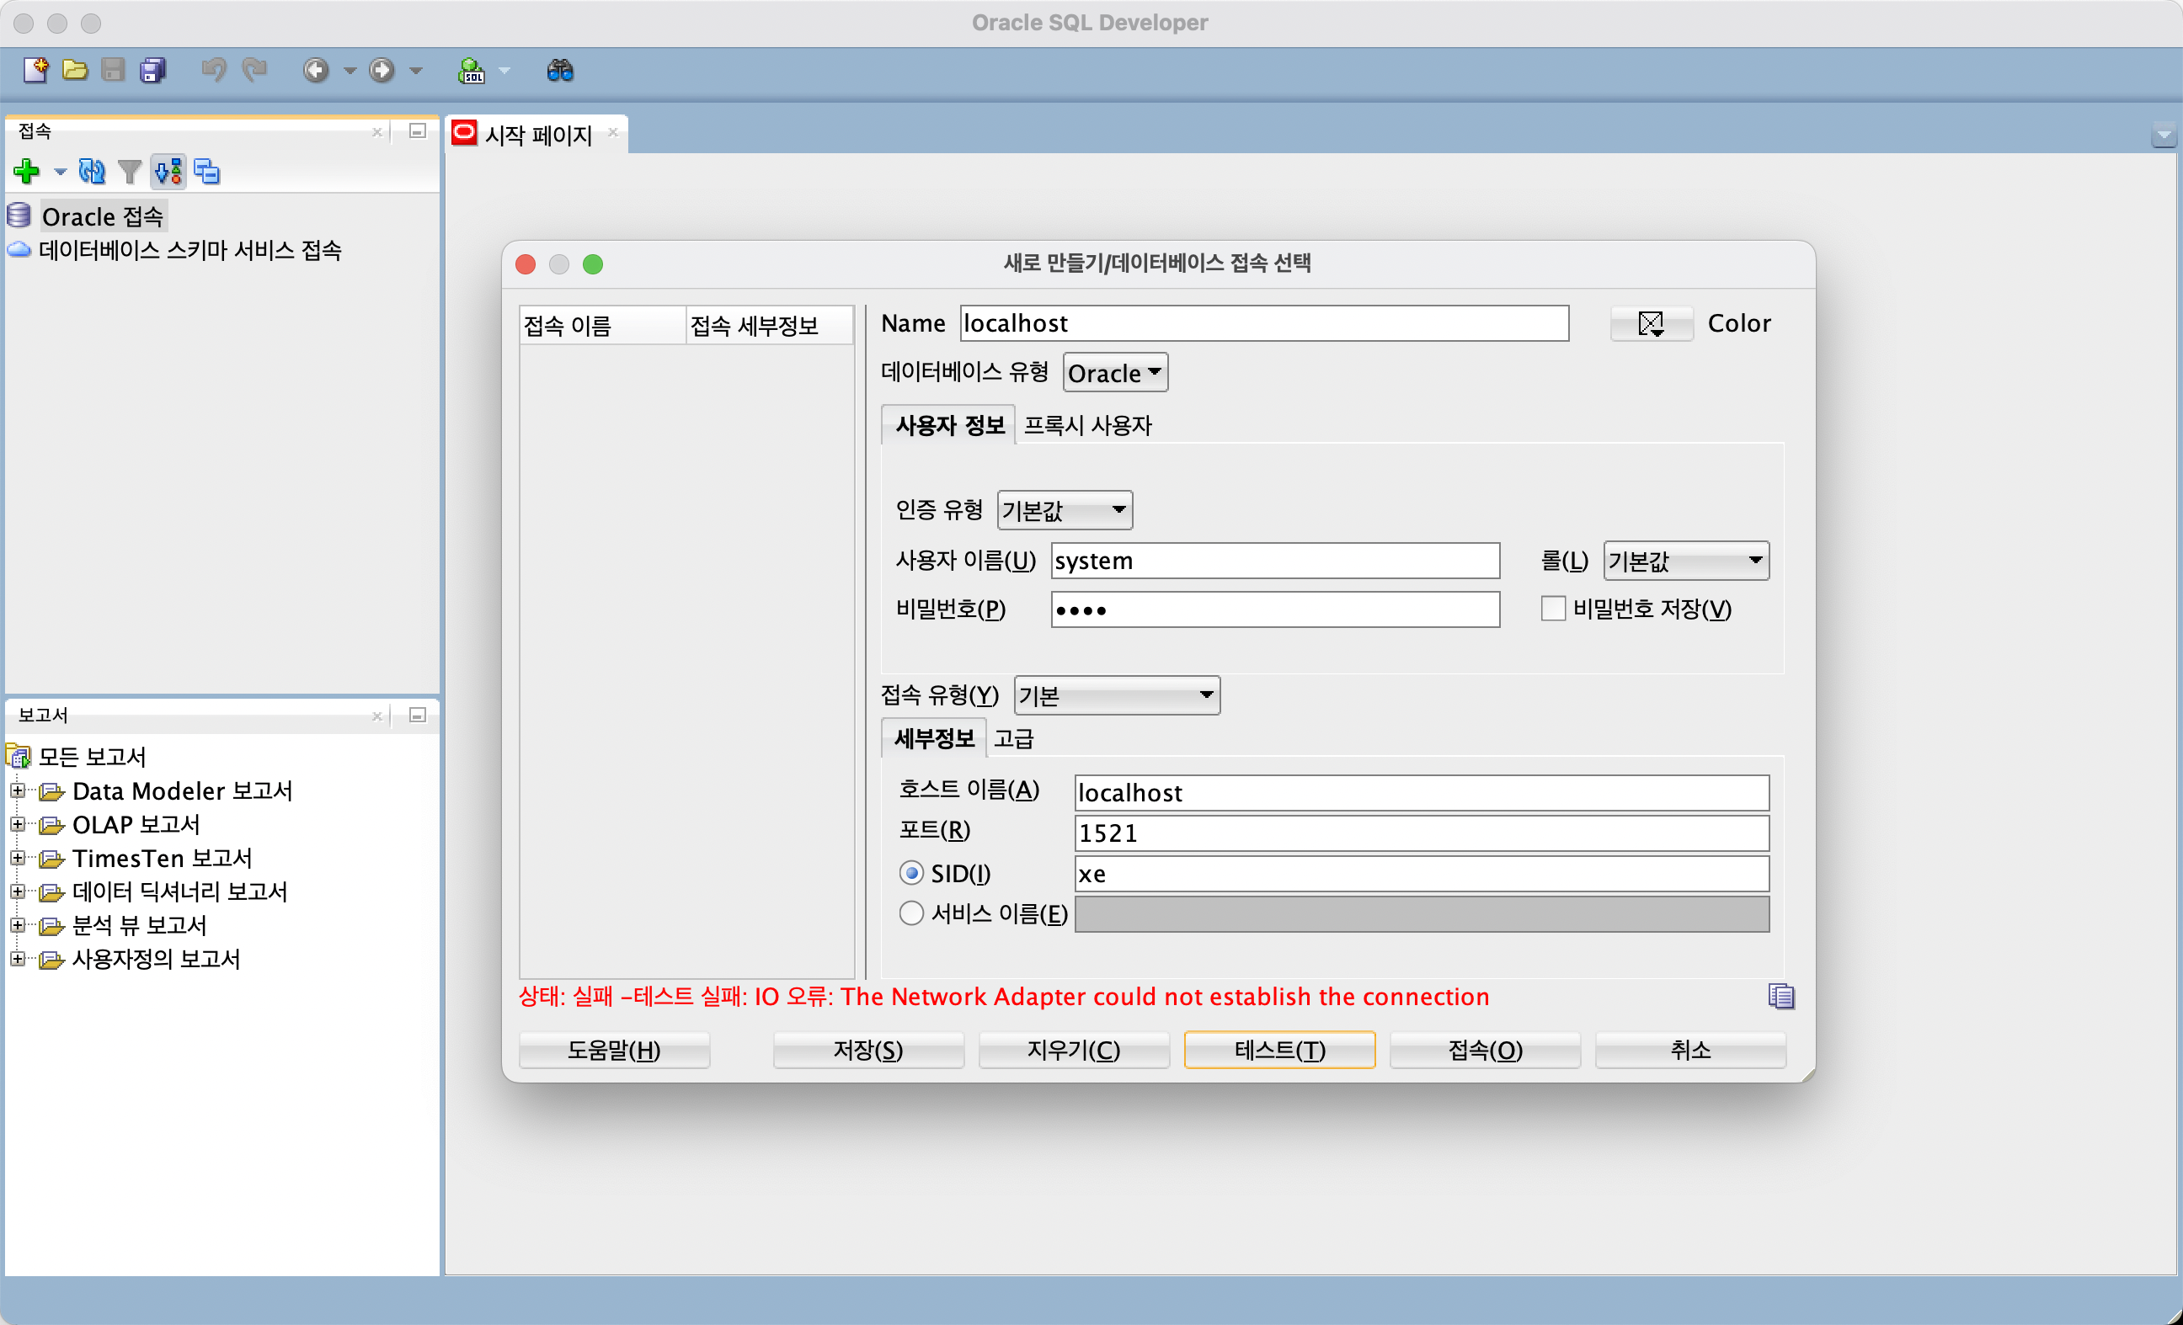Screen dimensions: 2183x1325
Task: Click the Filter funnel icon
Action: [130, 171]
